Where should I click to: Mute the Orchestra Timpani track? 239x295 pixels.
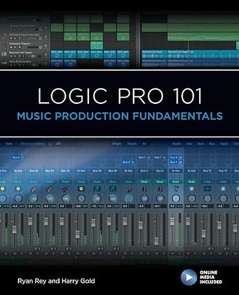11,47
